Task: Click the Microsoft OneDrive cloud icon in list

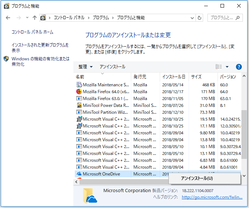Action: click(x=79, y=174)
